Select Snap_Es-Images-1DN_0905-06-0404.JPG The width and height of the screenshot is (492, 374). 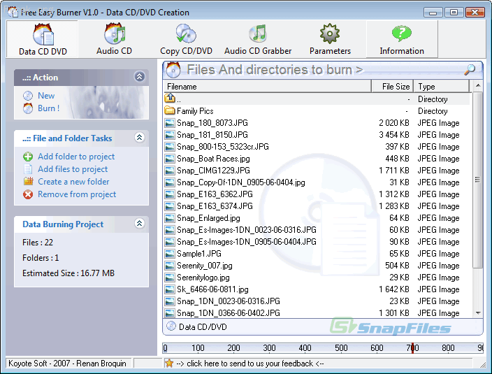(x=246, y=242)
